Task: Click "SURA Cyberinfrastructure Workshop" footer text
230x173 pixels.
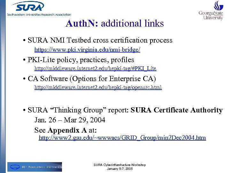Action: (120, 165)
